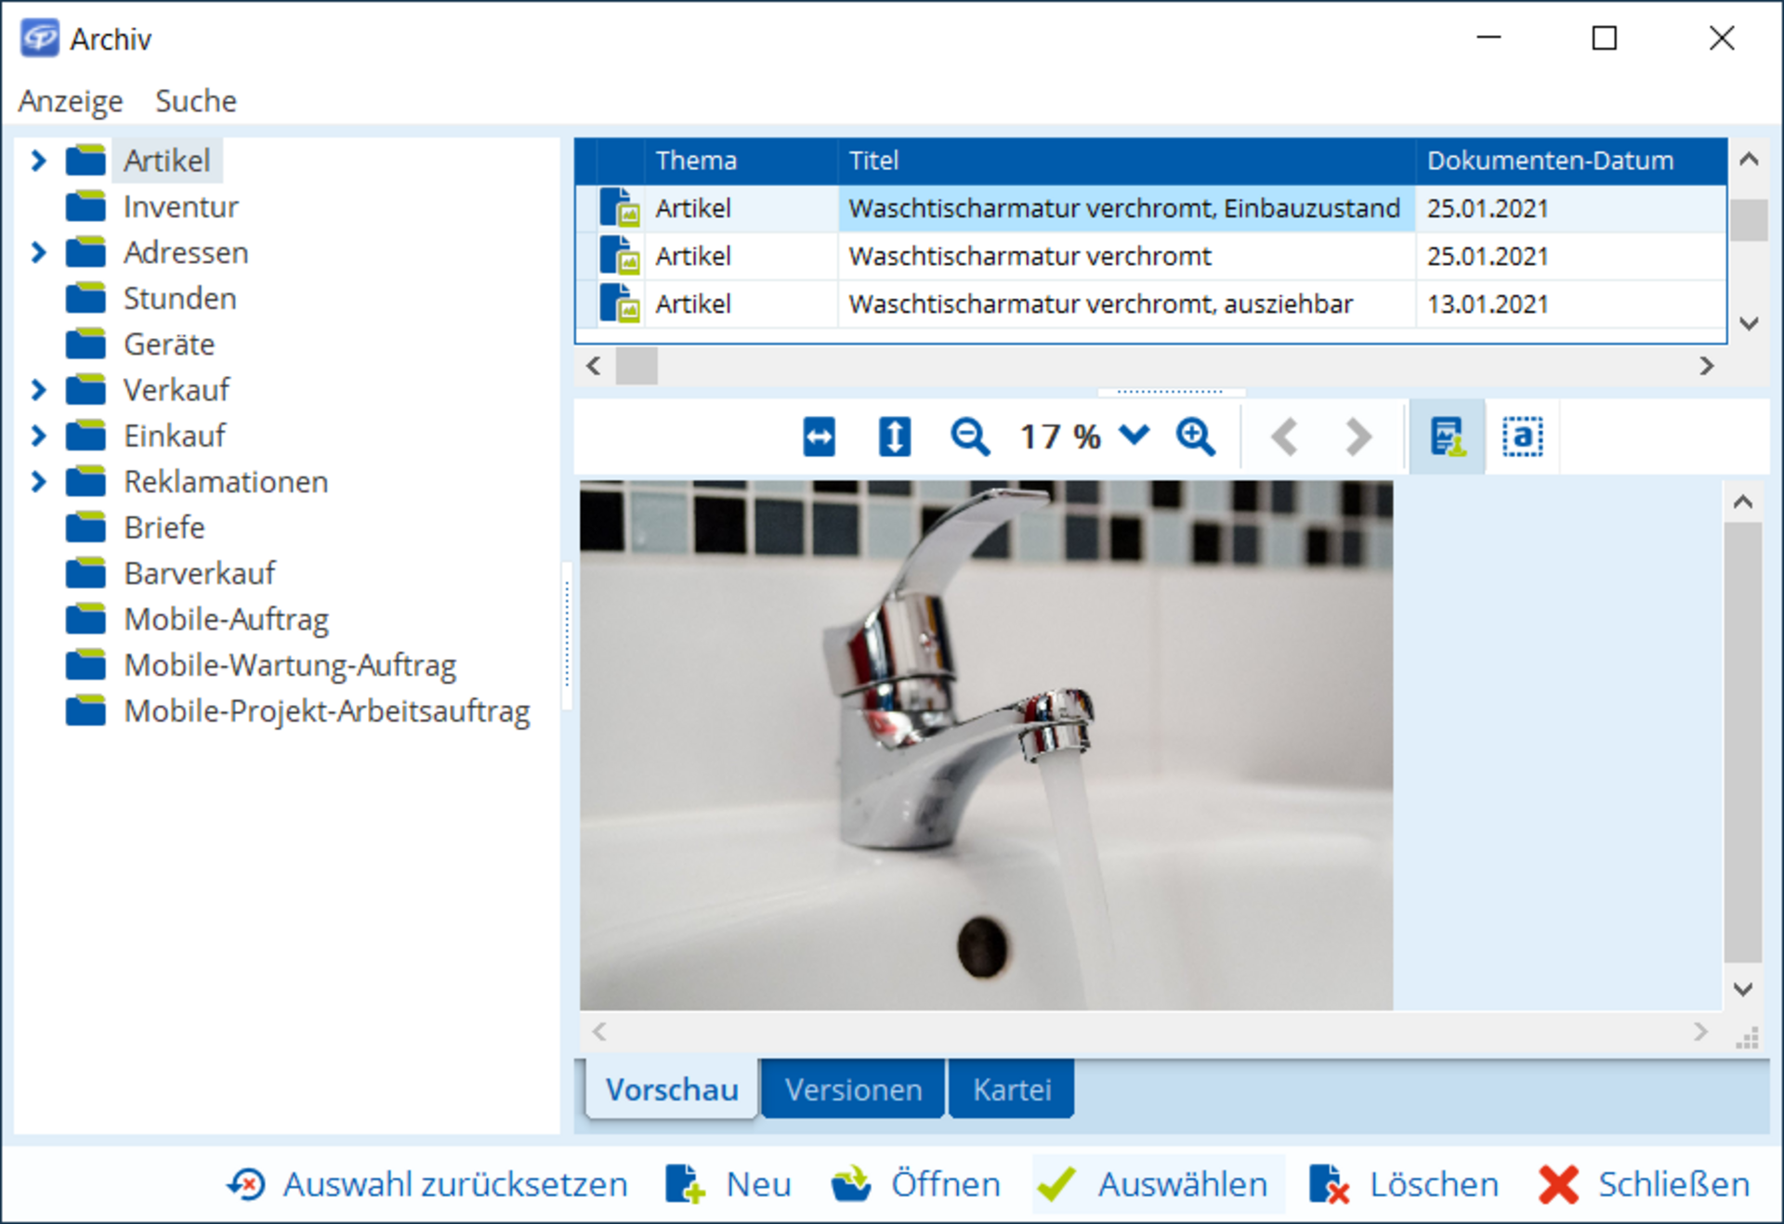The height and width of the screenshot is (1224, 1784).
Task: Select the 'Waschtischarmatur verchromt, ausziehbar' row
Action: [1100, 304]
